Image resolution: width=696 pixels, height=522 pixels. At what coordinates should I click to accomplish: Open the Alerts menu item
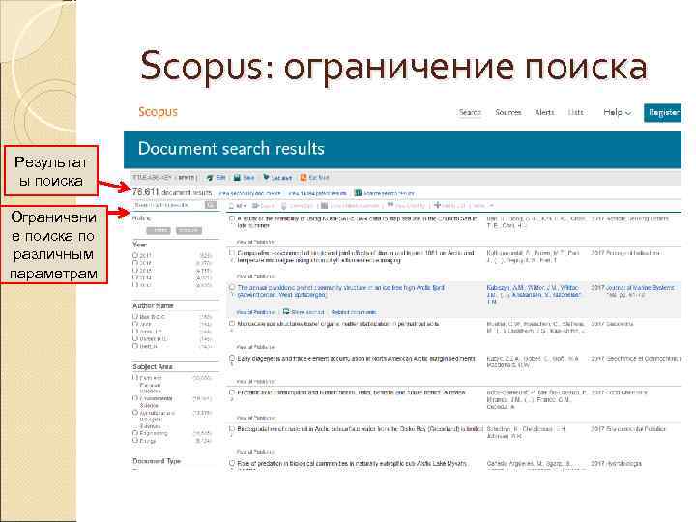pyautogui.click(x=544, y=112)
